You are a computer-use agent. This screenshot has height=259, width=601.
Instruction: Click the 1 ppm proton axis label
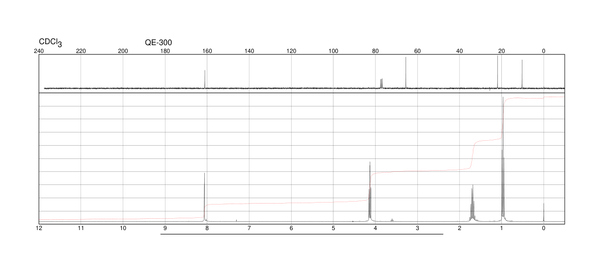501,229
